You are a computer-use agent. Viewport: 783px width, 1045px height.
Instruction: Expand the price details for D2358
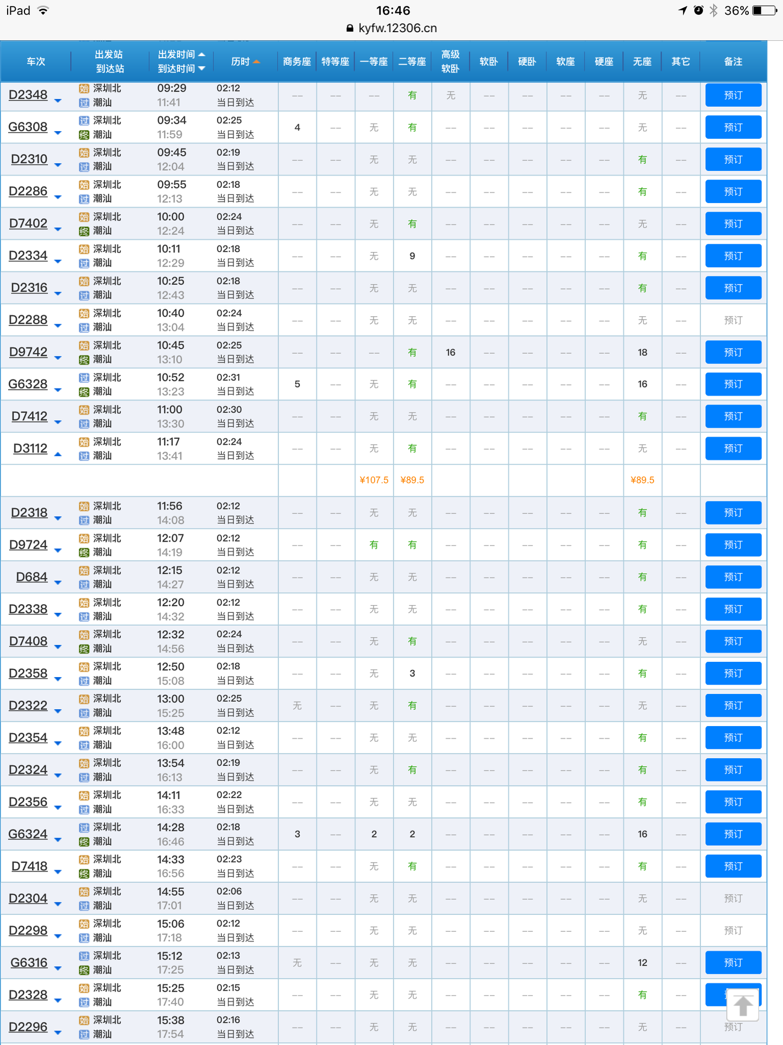click(x=58, y=680)
